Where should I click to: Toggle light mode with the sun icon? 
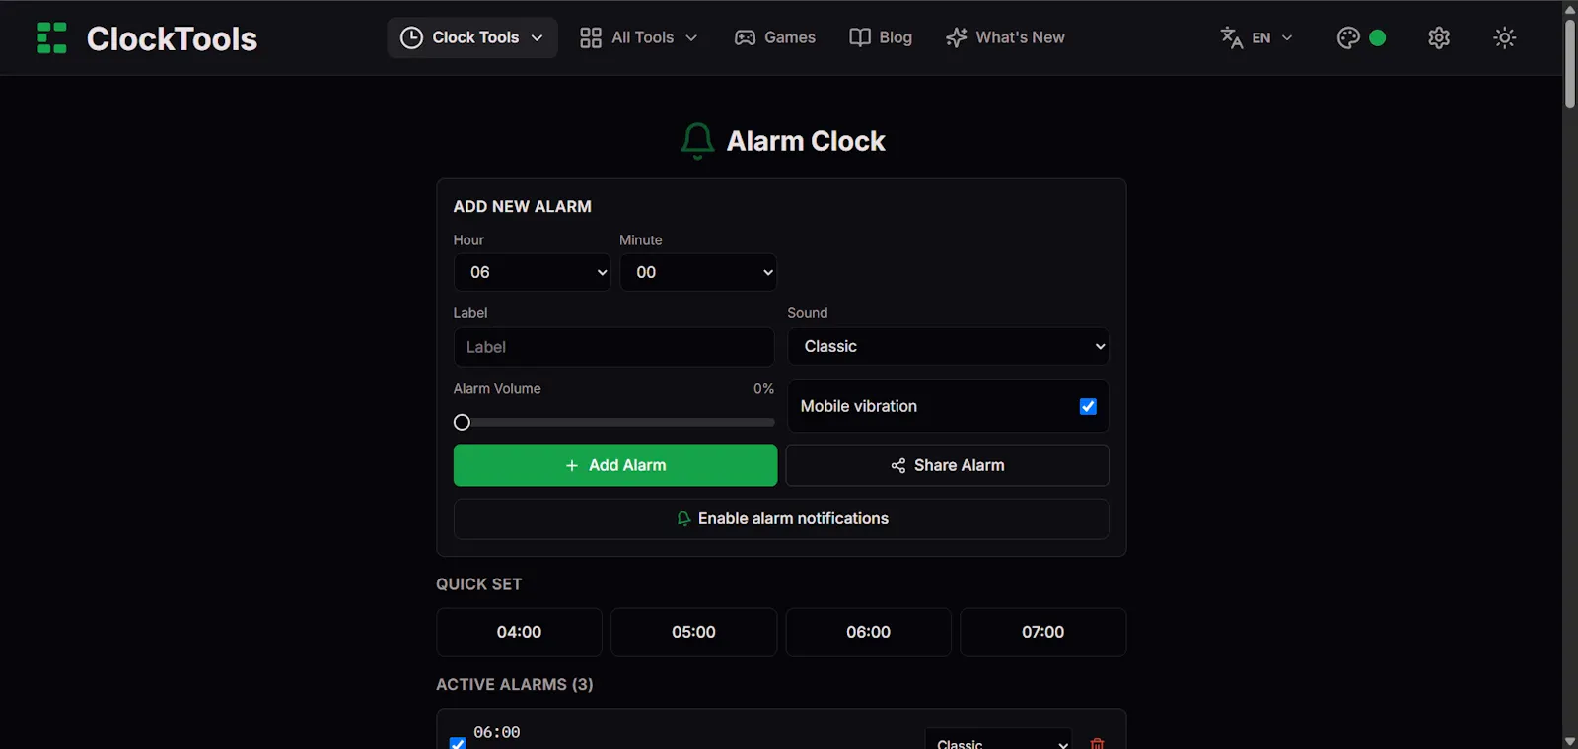1505,37
